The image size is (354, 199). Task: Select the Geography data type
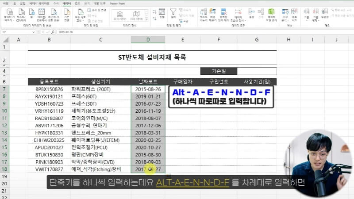pyautogui.click(x=136, y=16)
